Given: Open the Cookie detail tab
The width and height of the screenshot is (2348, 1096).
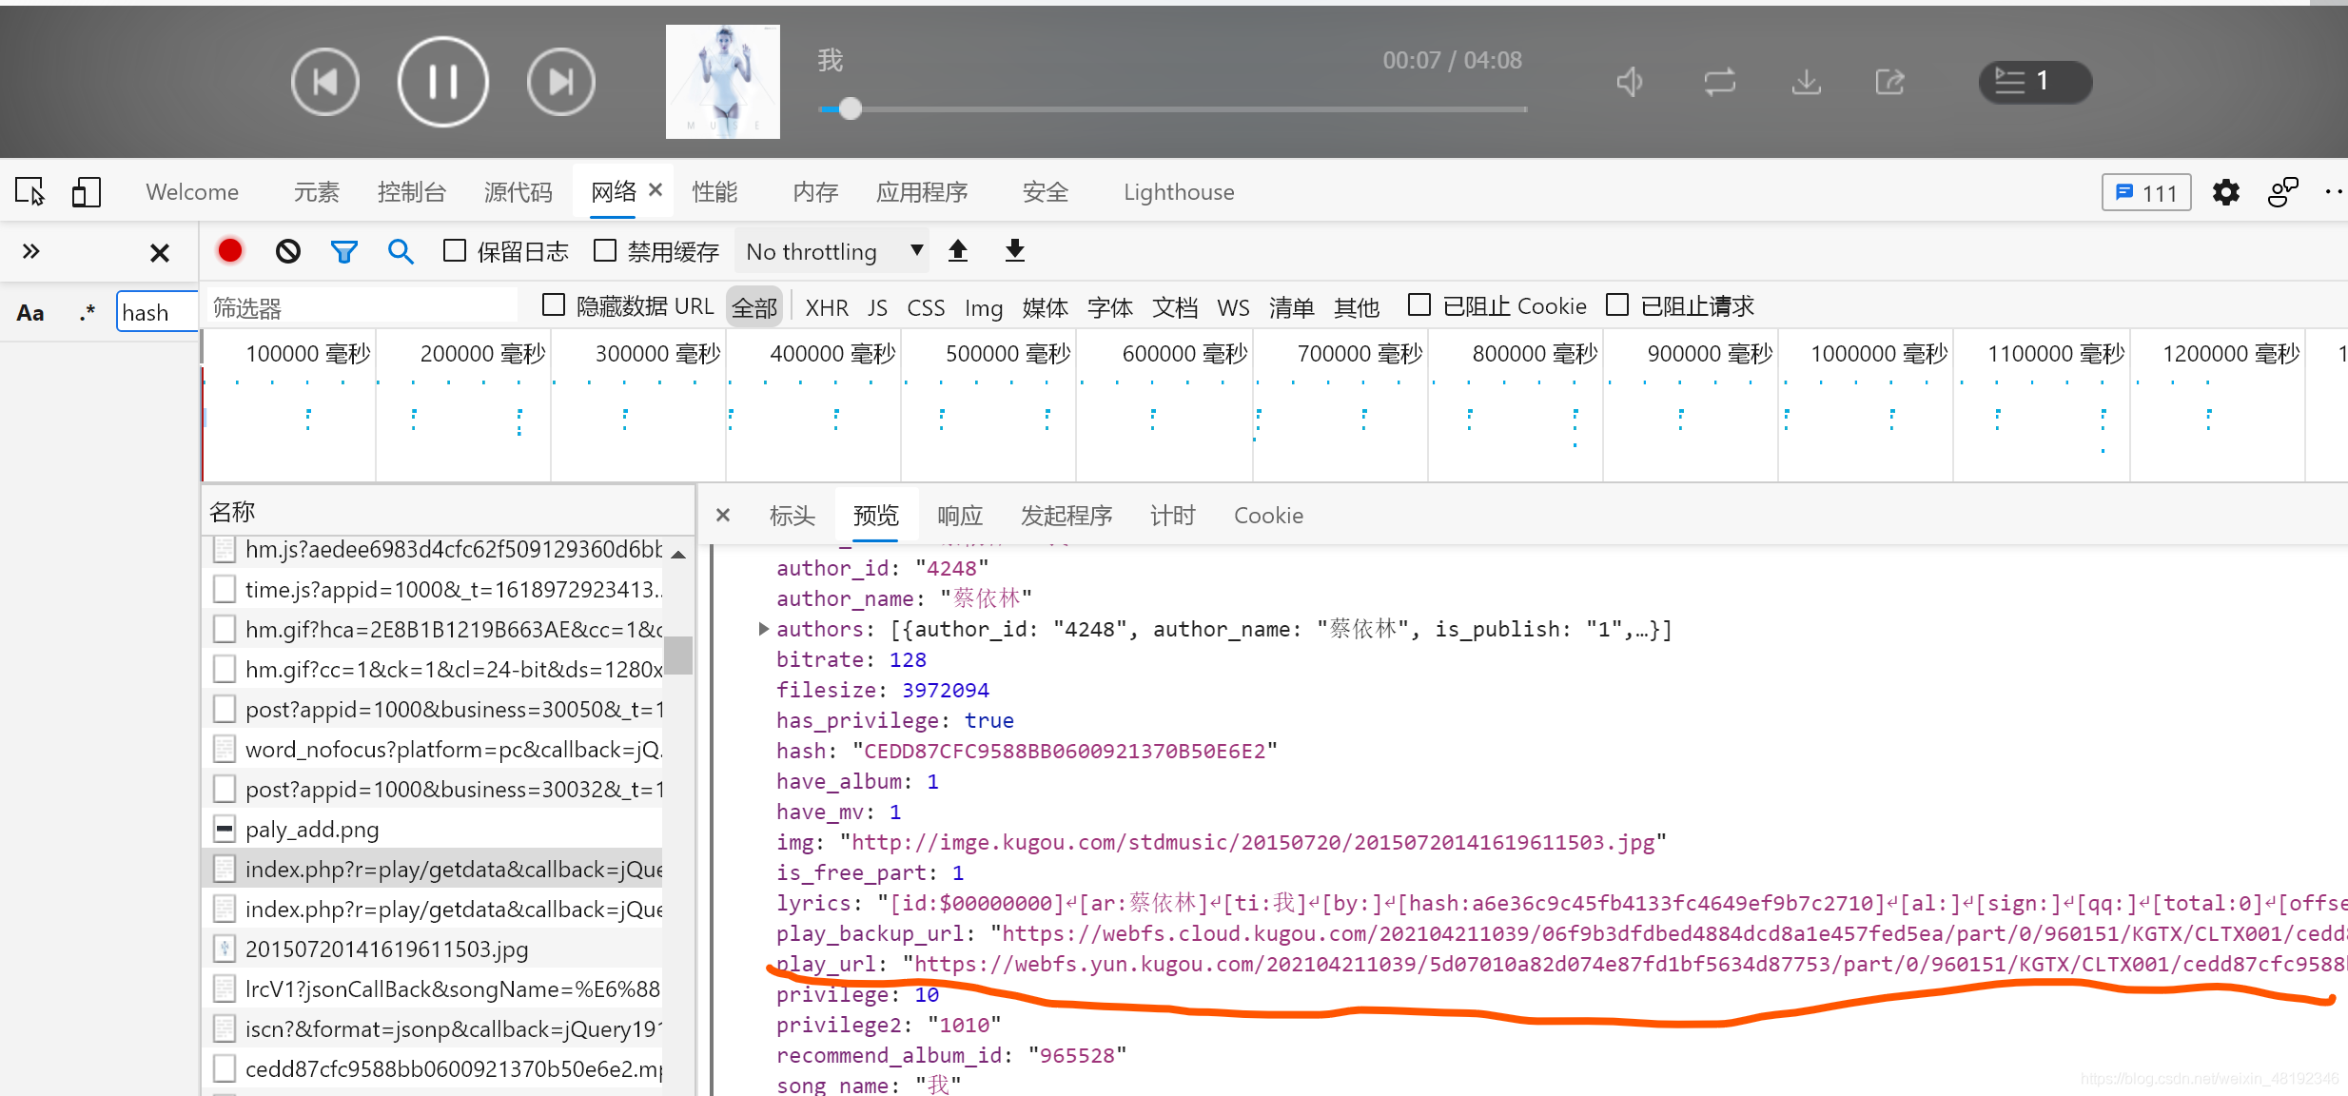Looking at the screenshot, I should tap(1268, 515).
